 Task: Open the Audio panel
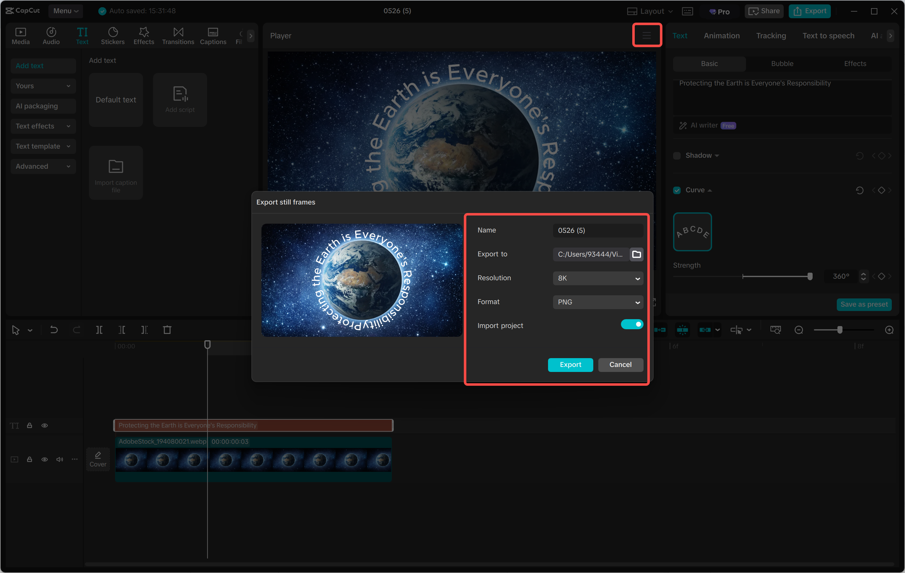51,35
